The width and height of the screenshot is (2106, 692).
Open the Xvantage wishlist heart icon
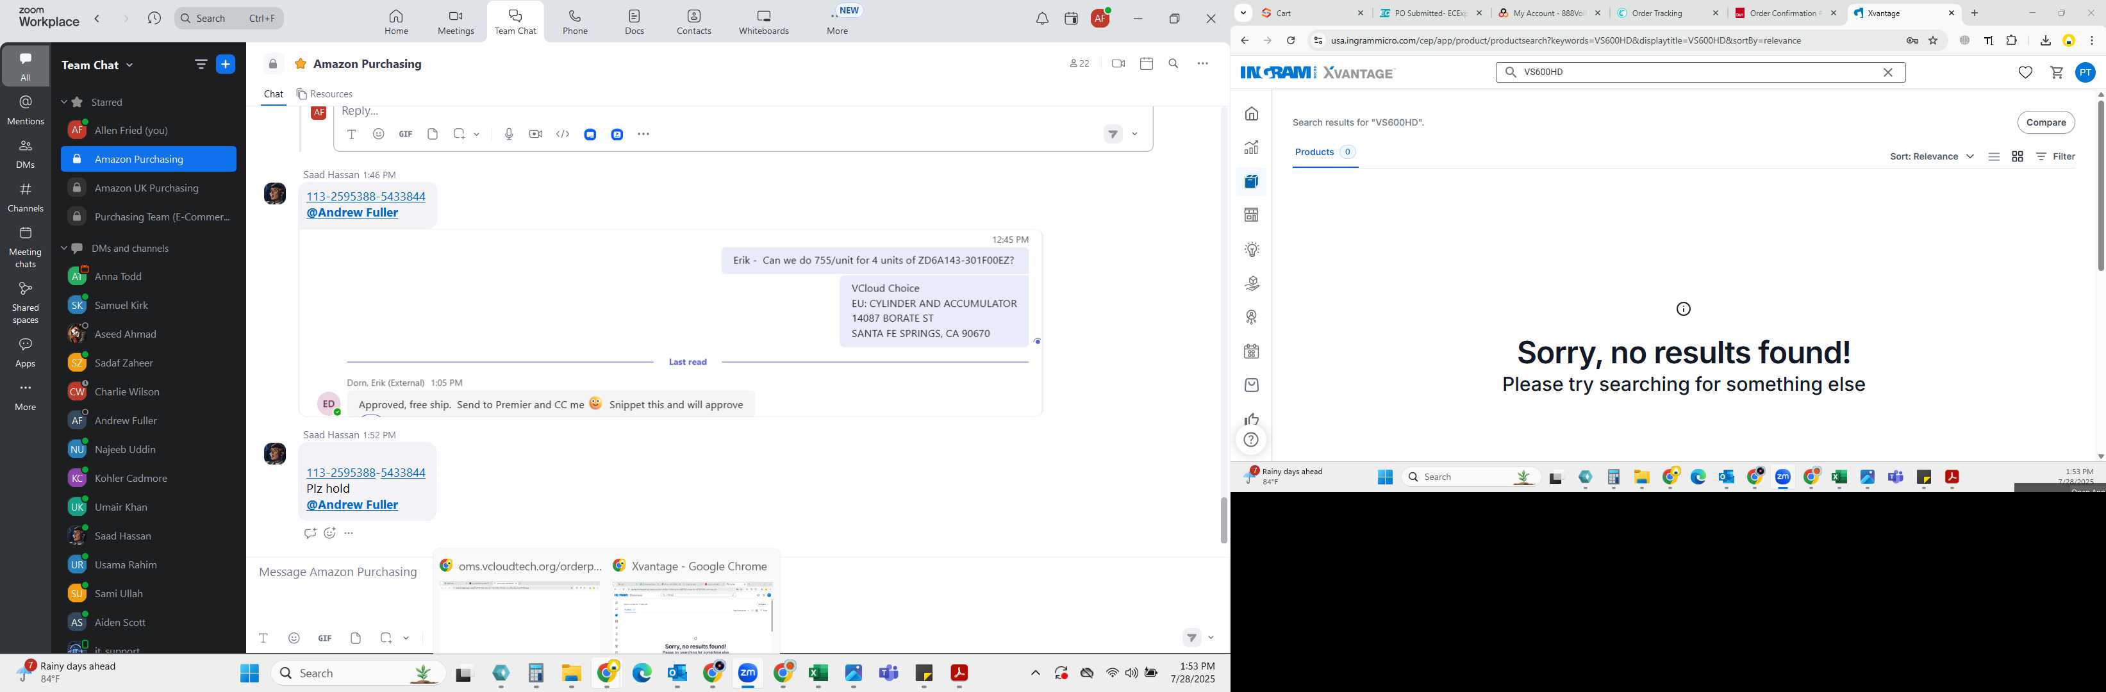tap(2024, 72)
